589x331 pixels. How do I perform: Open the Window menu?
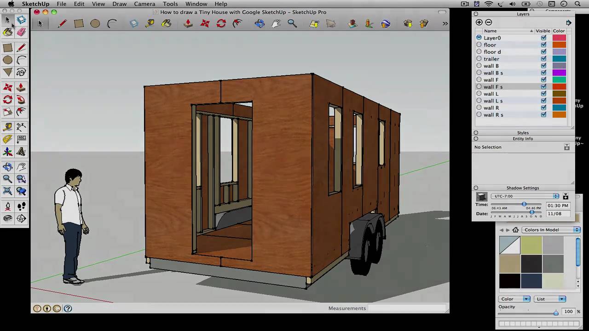click(196, 4)
